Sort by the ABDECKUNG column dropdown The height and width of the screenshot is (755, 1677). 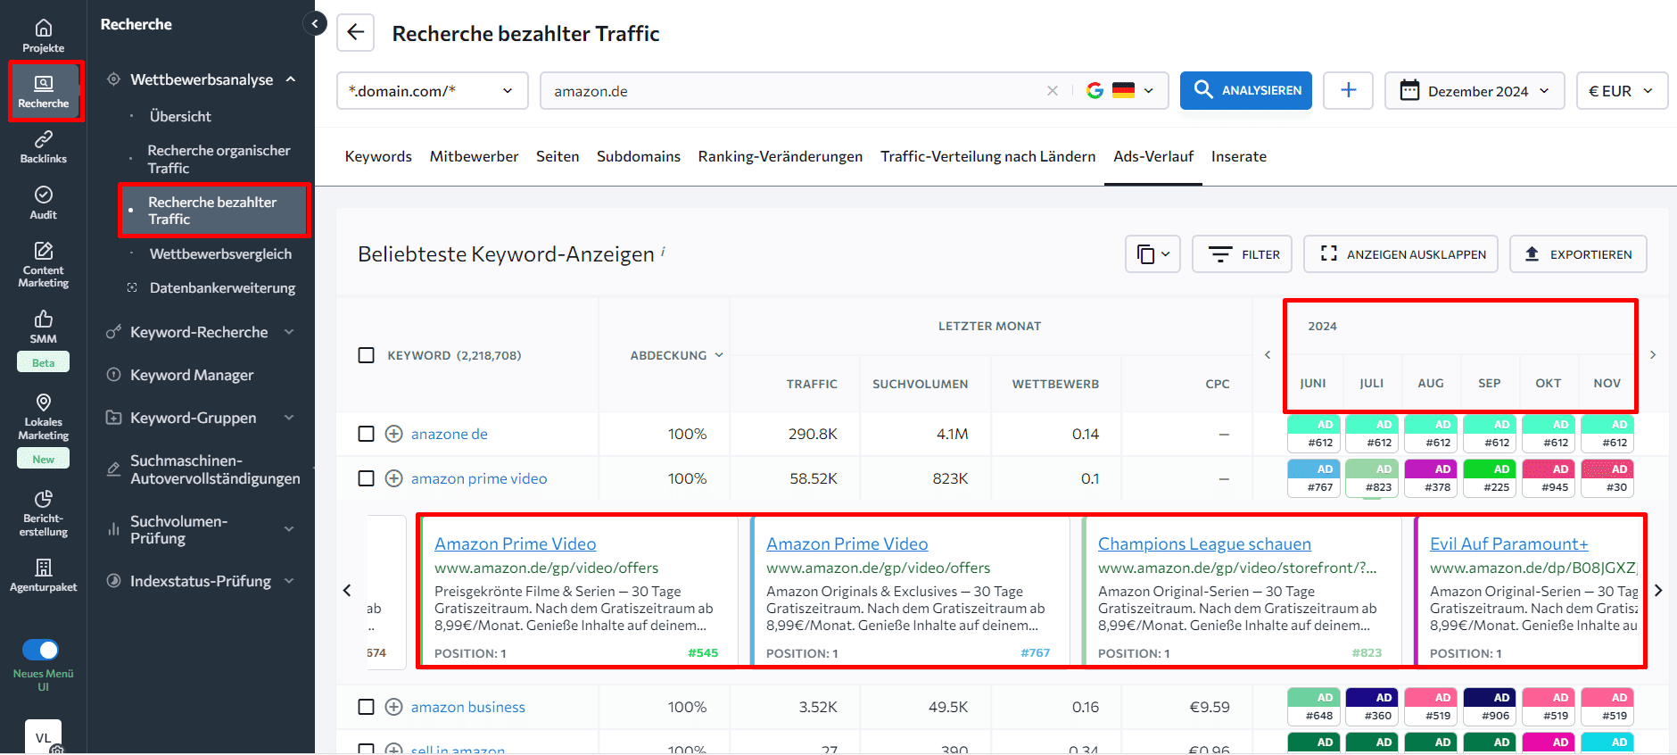click(676, 355)
